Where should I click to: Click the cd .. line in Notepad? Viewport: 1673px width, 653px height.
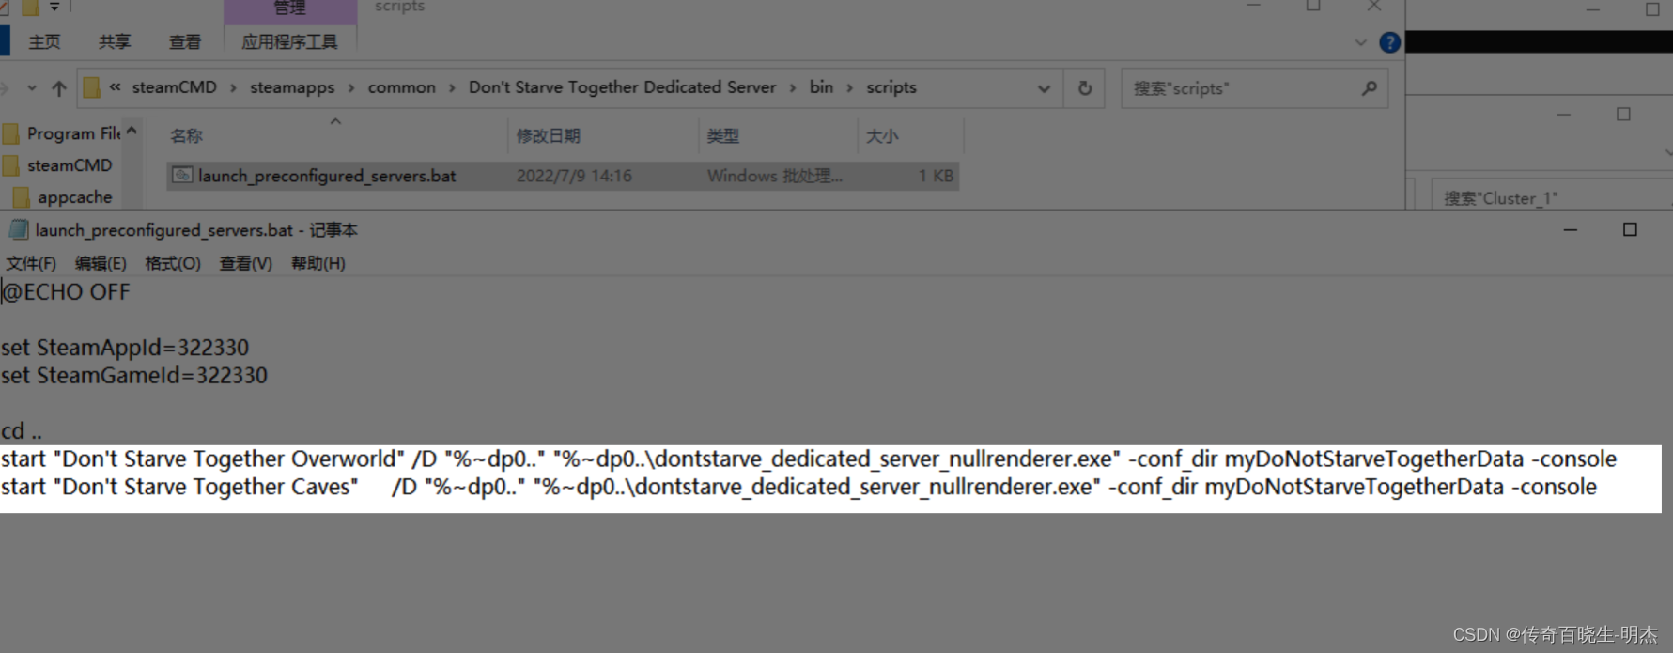pyautogui.click(x=22, y=431)
